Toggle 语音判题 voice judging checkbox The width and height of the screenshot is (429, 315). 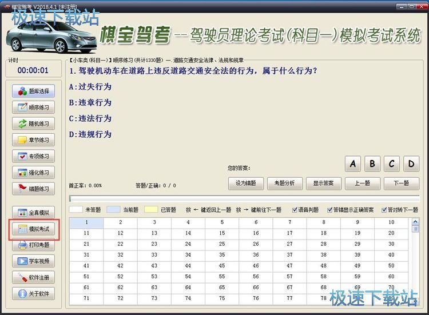[295, 210]
